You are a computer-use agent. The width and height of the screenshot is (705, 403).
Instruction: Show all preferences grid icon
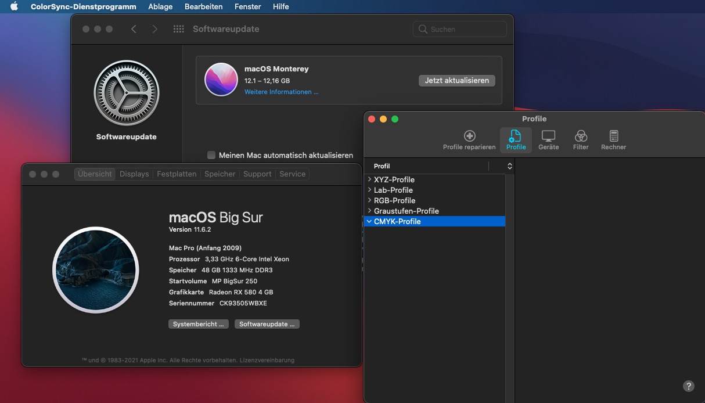coord(179,29)
